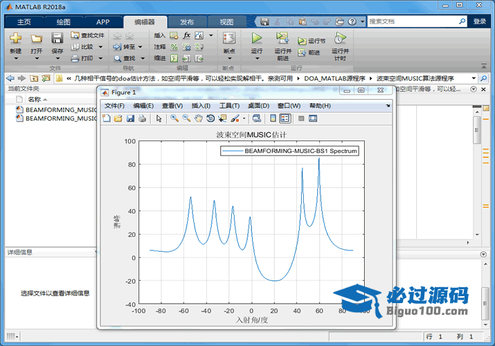Screen dimensions: 495x346
Task: Select the Rotate 3D tool
Action: tap(210, 118)
